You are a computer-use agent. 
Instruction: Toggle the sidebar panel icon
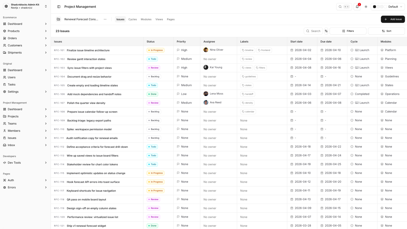pyautogui.click(x=59, y=7)
